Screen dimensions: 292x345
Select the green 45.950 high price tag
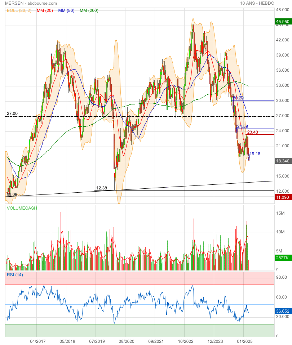[283, 22]
